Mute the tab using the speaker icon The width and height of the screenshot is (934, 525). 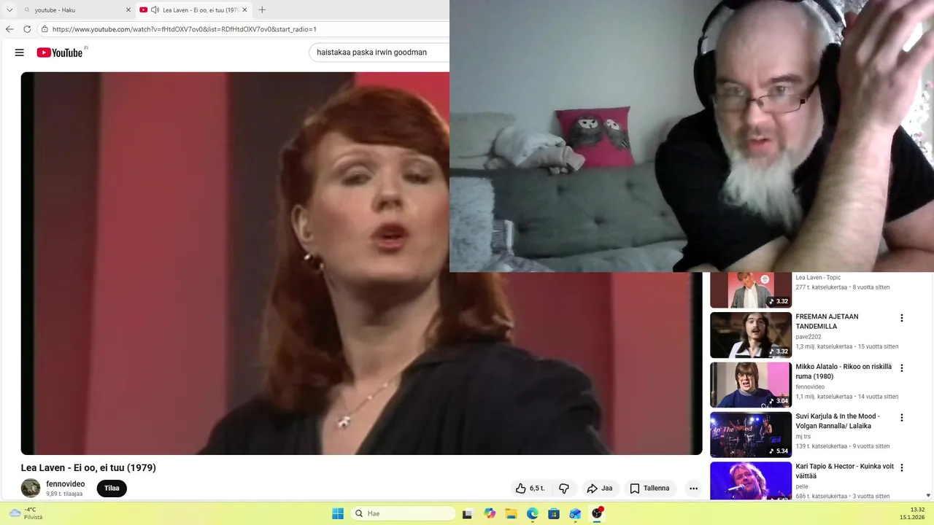coord(155,9)
